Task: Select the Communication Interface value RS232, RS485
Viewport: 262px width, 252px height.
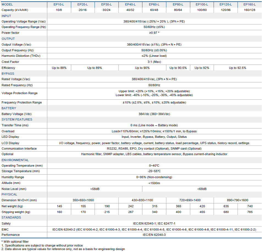Action: [154, 149]
